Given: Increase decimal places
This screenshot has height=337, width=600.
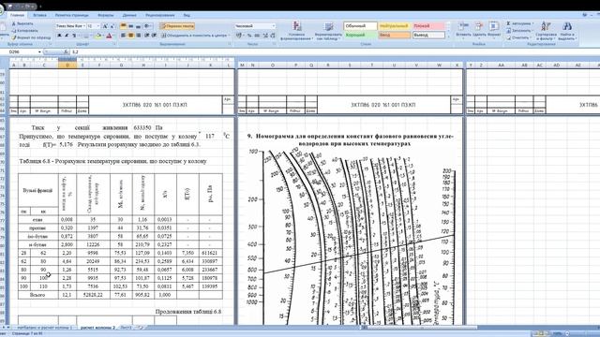Looking at the screenshot, I should (265, 36).
